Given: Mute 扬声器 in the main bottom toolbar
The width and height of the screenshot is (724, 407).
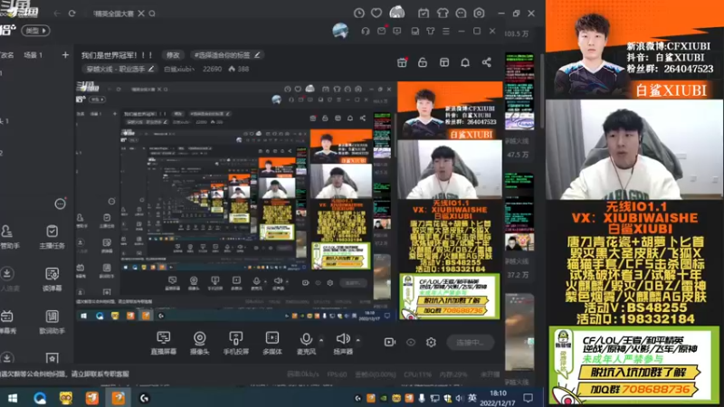Looking at the screenshot, I should [x=343, y=343].
